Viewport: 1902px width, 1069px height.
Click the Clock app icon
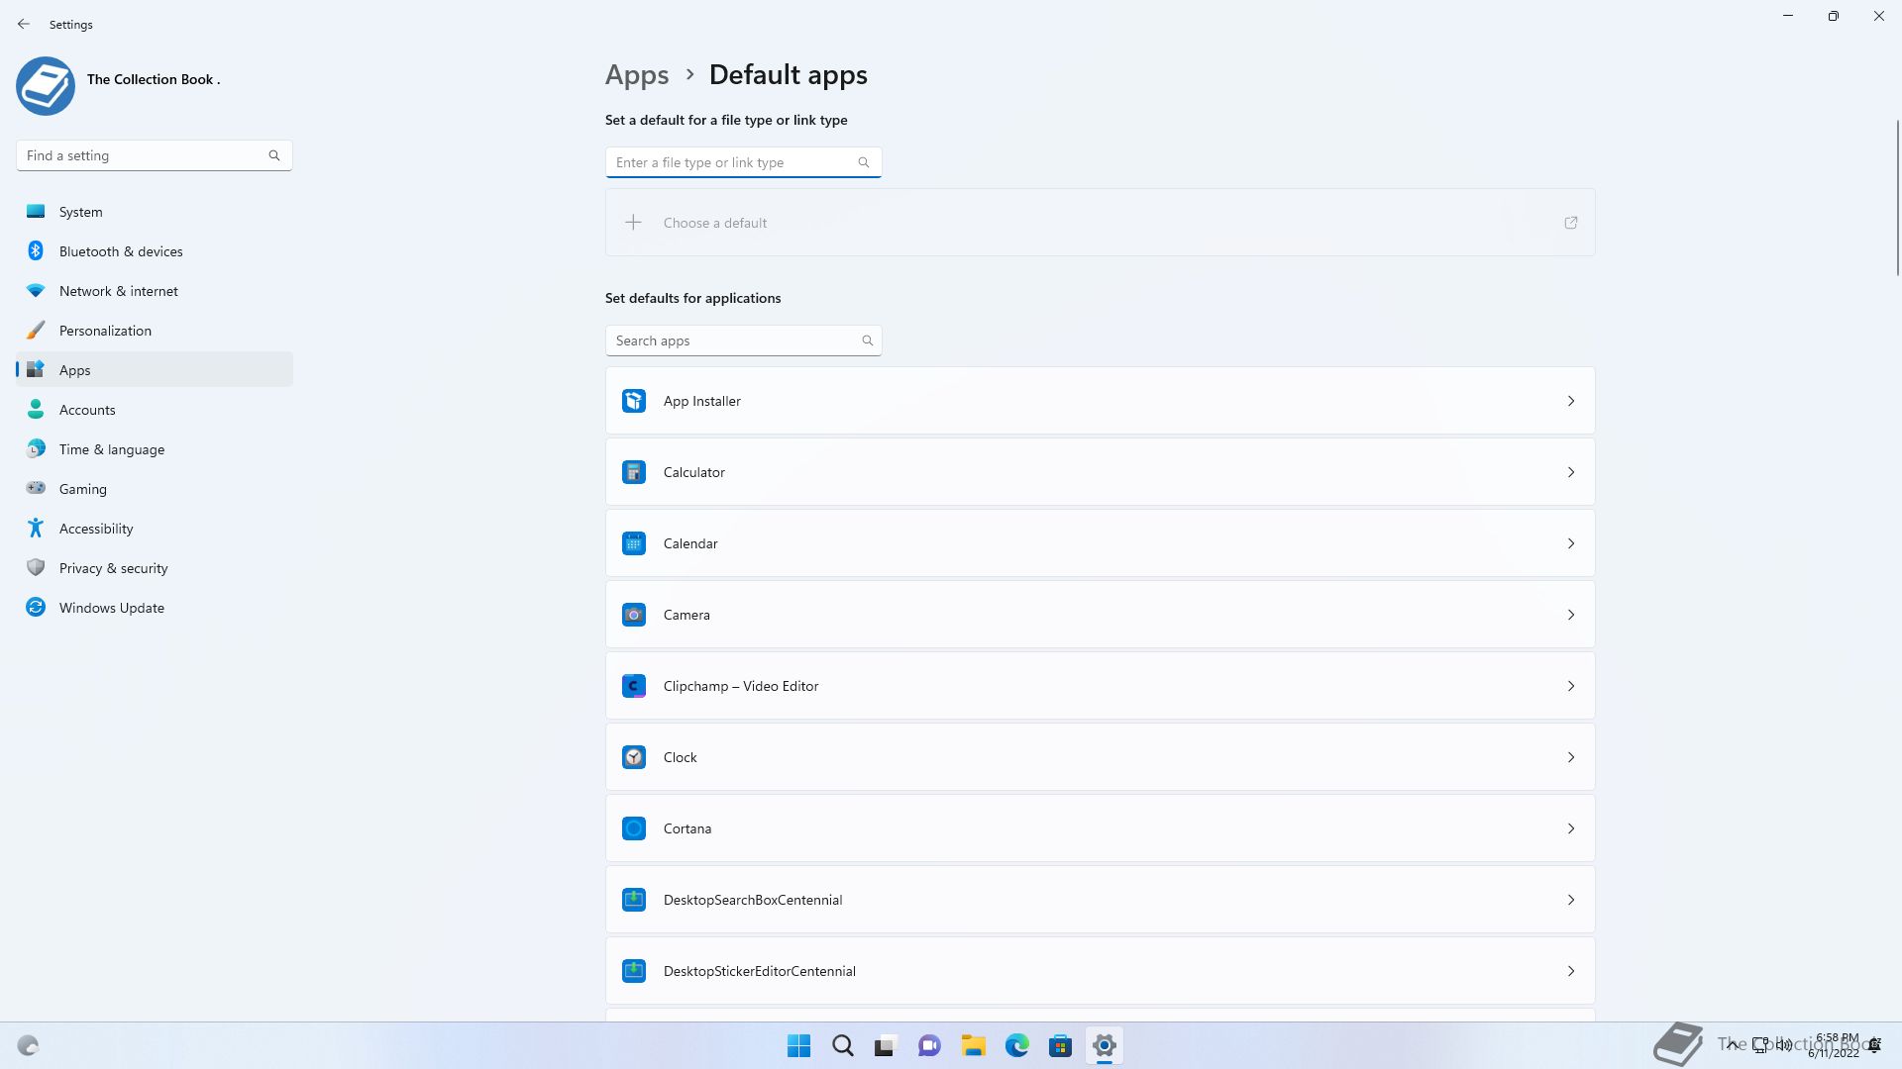tap(634, 757)
